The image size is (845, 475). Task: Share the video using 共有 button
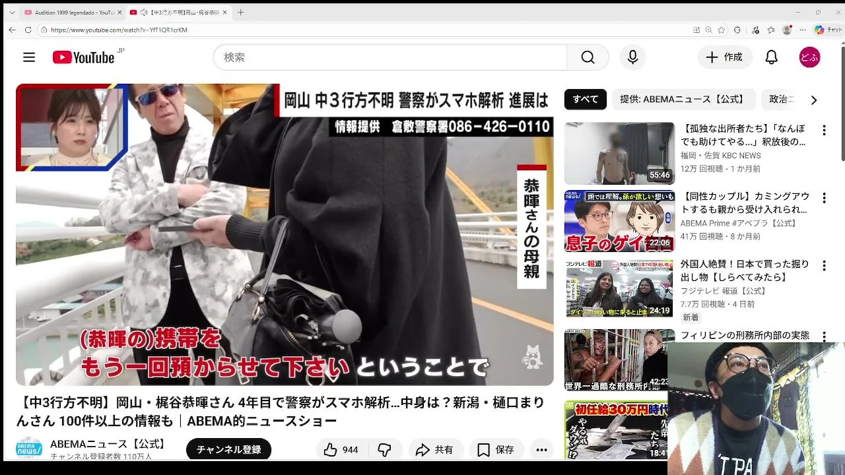[x=435, y=450]
